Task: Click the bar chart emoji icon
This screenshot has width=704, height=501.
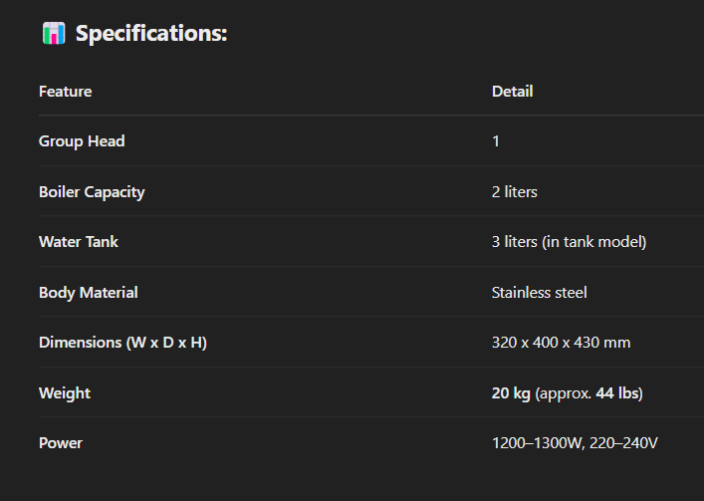Action: click(x=54, y=33)
